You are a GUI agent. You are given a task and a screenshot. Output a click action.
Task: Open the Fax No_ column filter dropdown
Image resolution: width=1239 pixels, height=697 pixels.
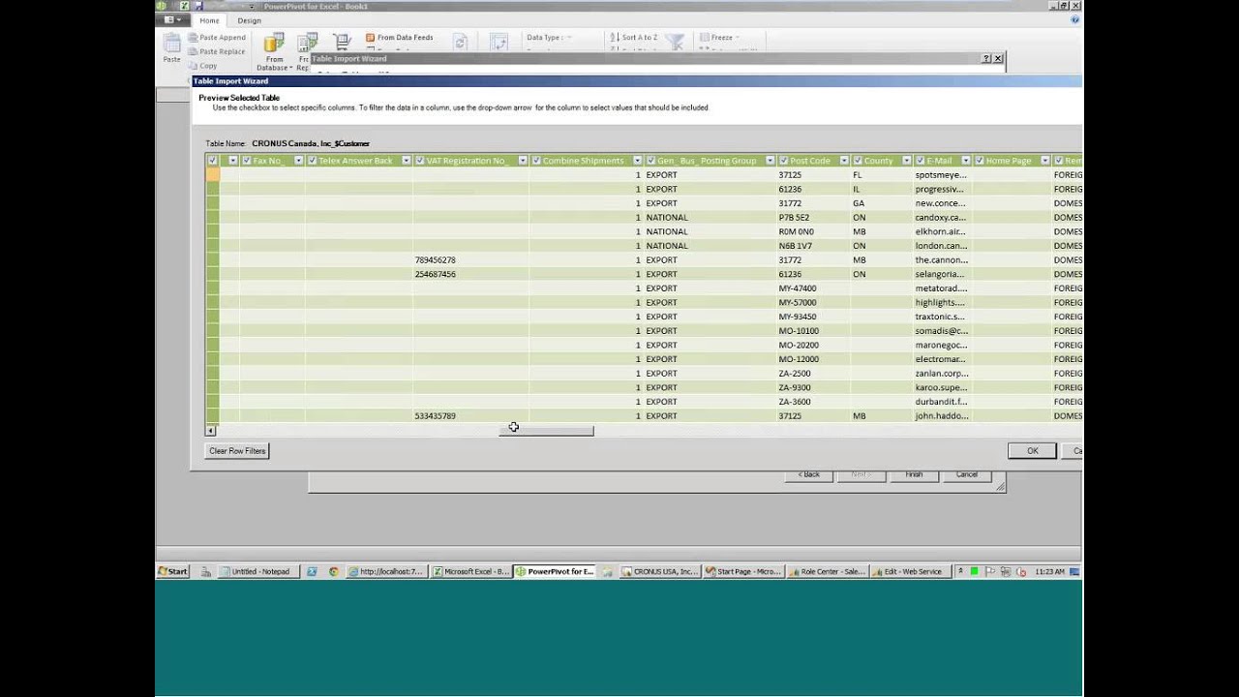click(x=298, y=161)
